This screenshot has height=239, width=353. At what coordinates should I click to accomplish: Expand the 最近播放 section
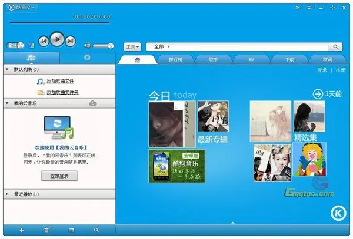pos(7,194)
